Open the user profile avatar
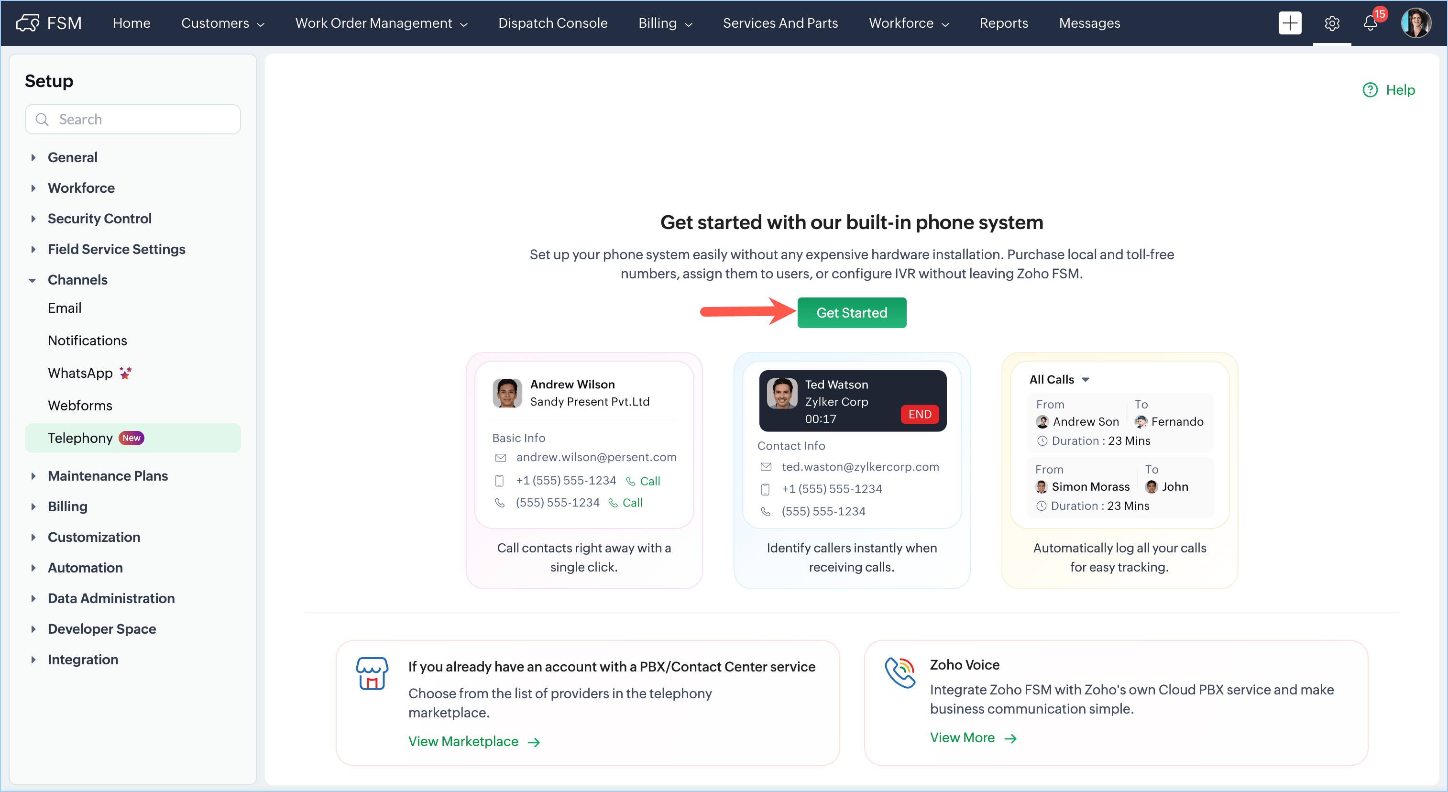This screenshot has height=792, width=1448. pyautogui.click(x=1416, y=23)
